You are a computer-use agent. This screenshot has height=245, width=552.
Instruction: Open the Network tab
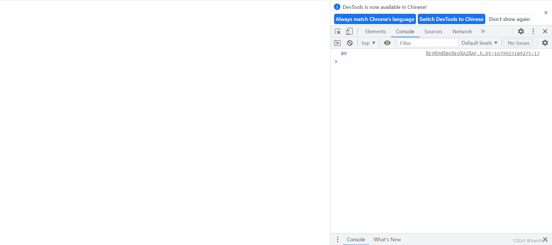(x=462, y=32)
